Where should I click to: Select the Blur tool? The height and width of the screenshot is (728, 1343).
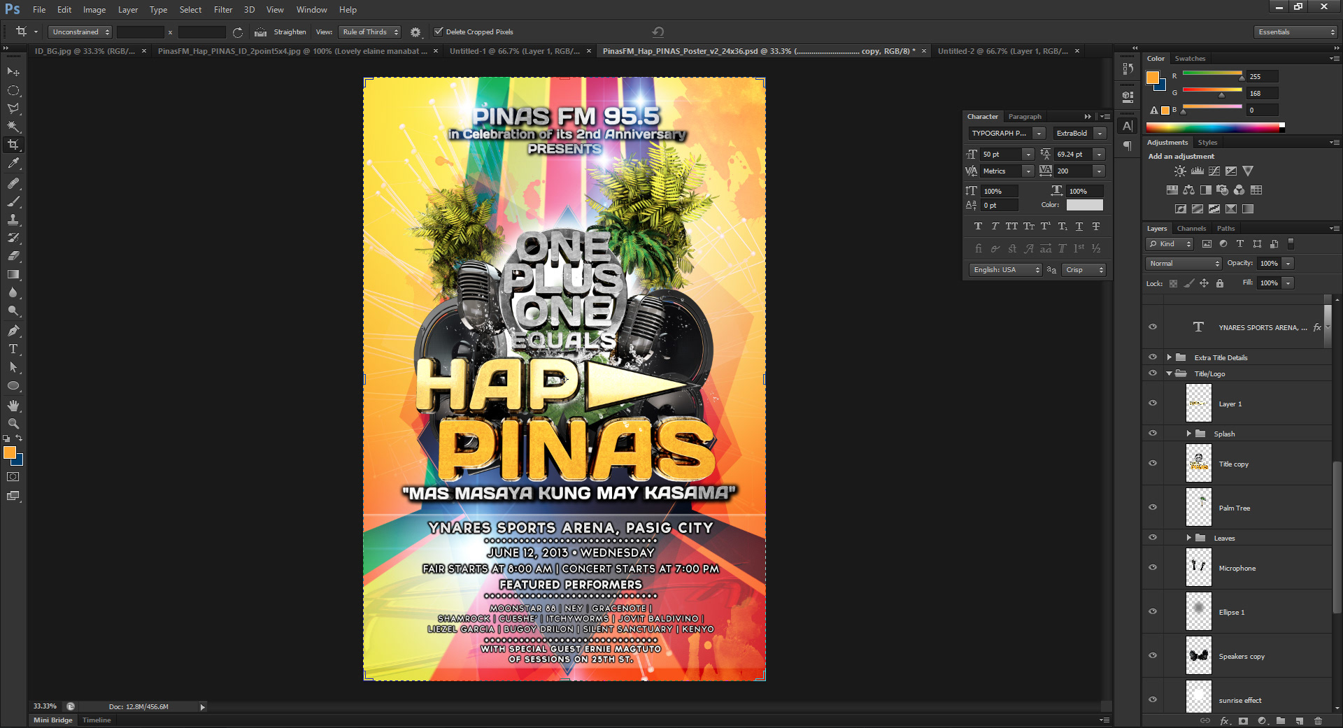click(x=13, y=292)
